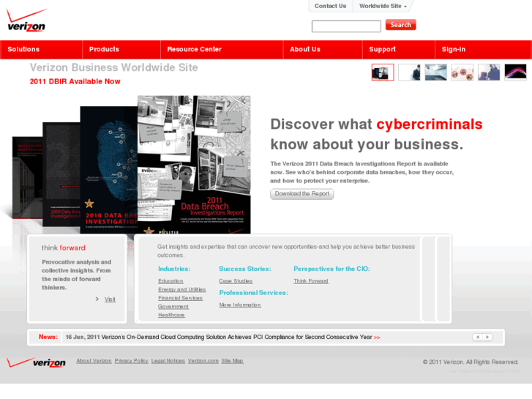Focus the search text field

pyautogui.click(x=346, y=26)
